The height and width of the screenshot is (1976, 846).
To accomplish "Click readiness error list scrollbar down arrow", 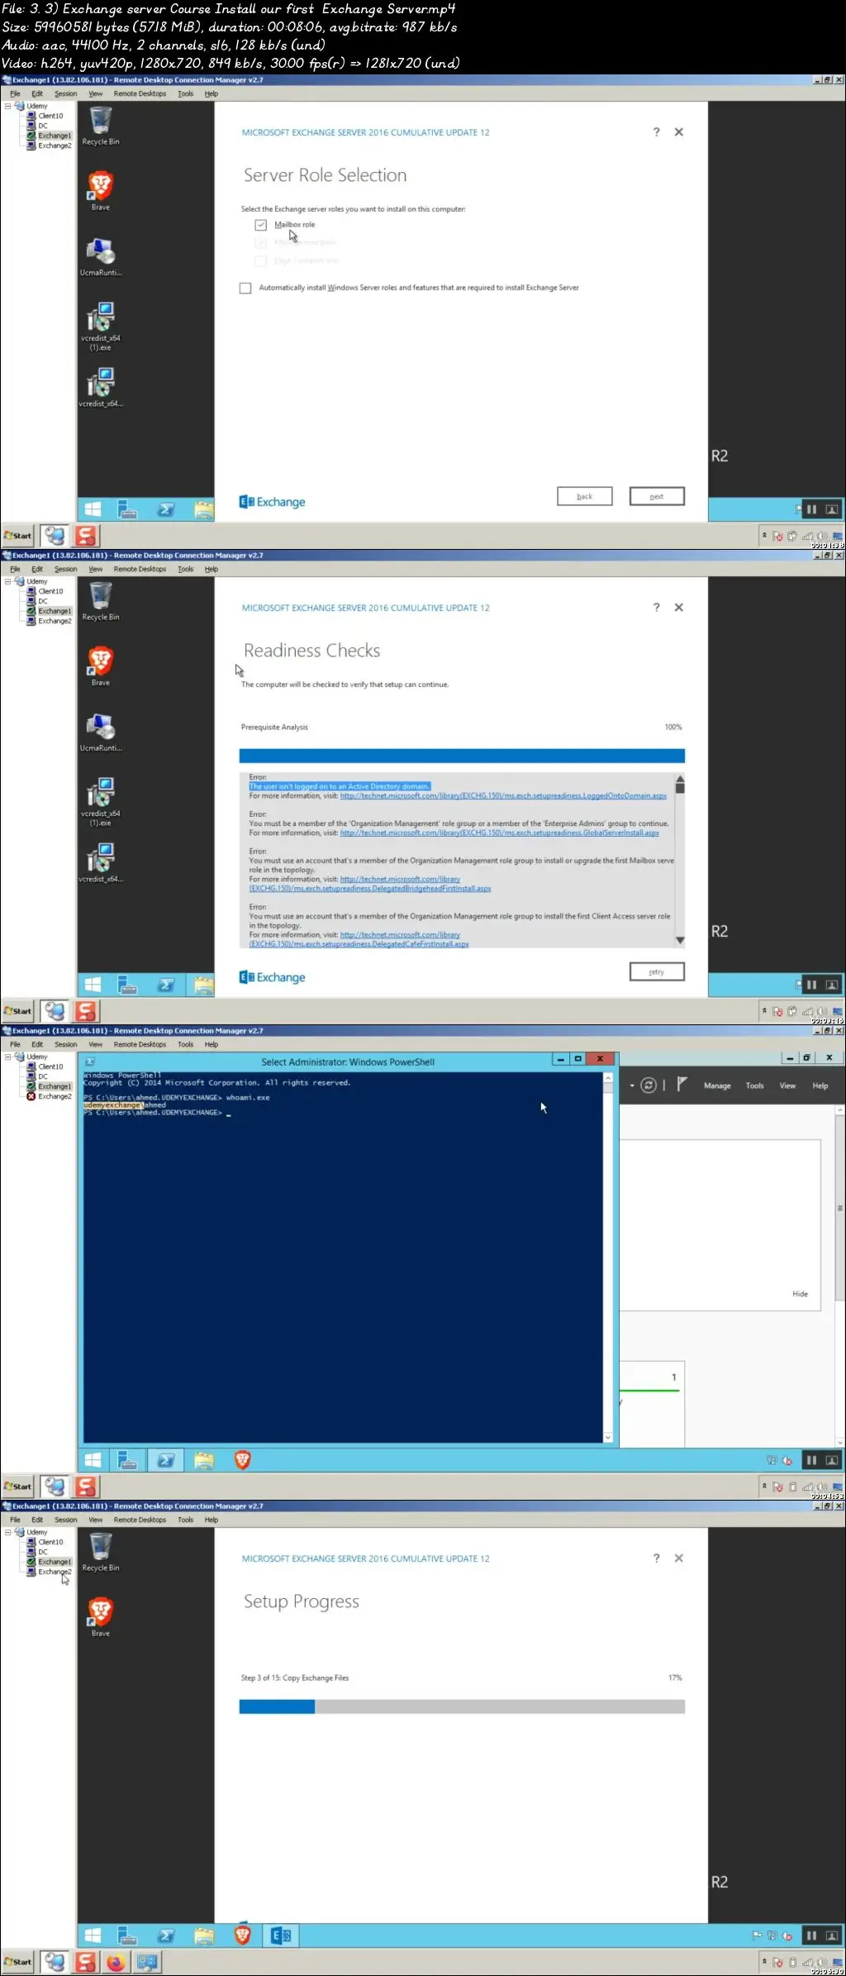I will coord(680,941).
